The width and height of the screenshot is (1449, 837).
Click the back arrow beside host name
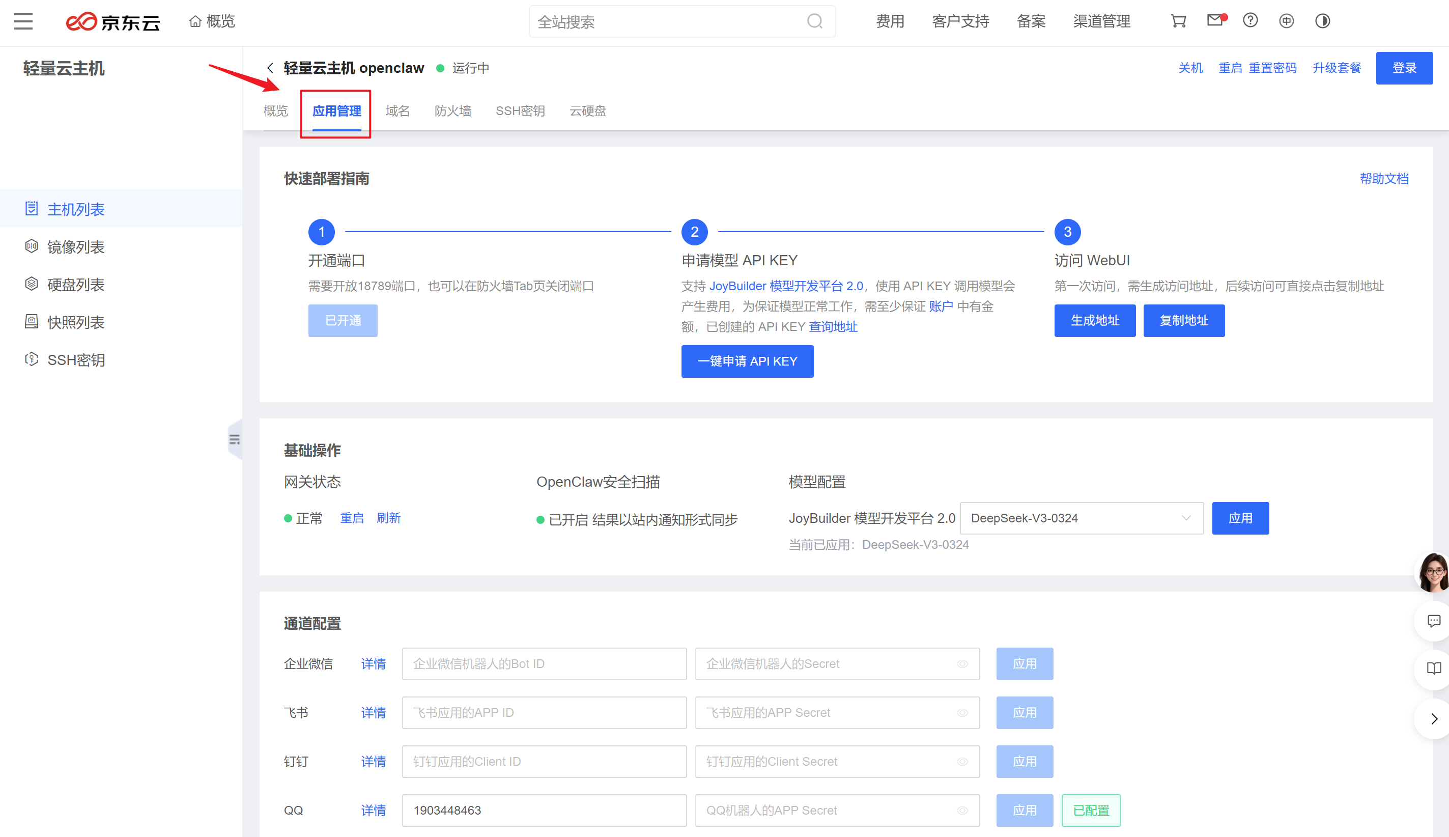tap(270, 68)
